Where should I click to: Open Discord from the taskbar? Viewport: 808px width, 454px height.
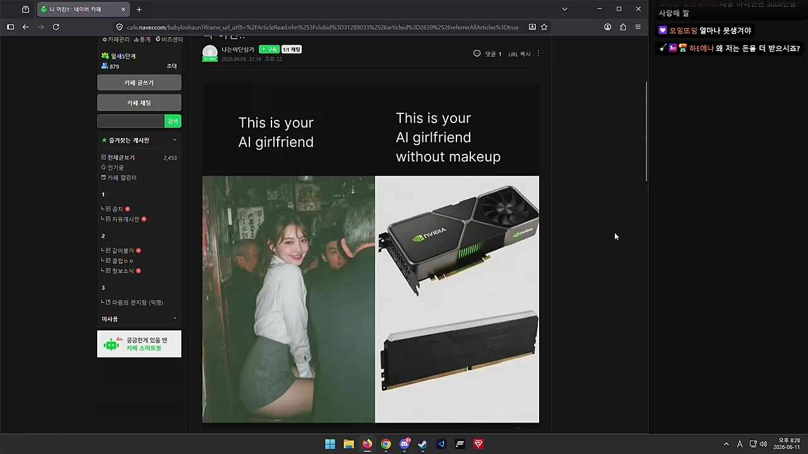(x=405, y=444)
